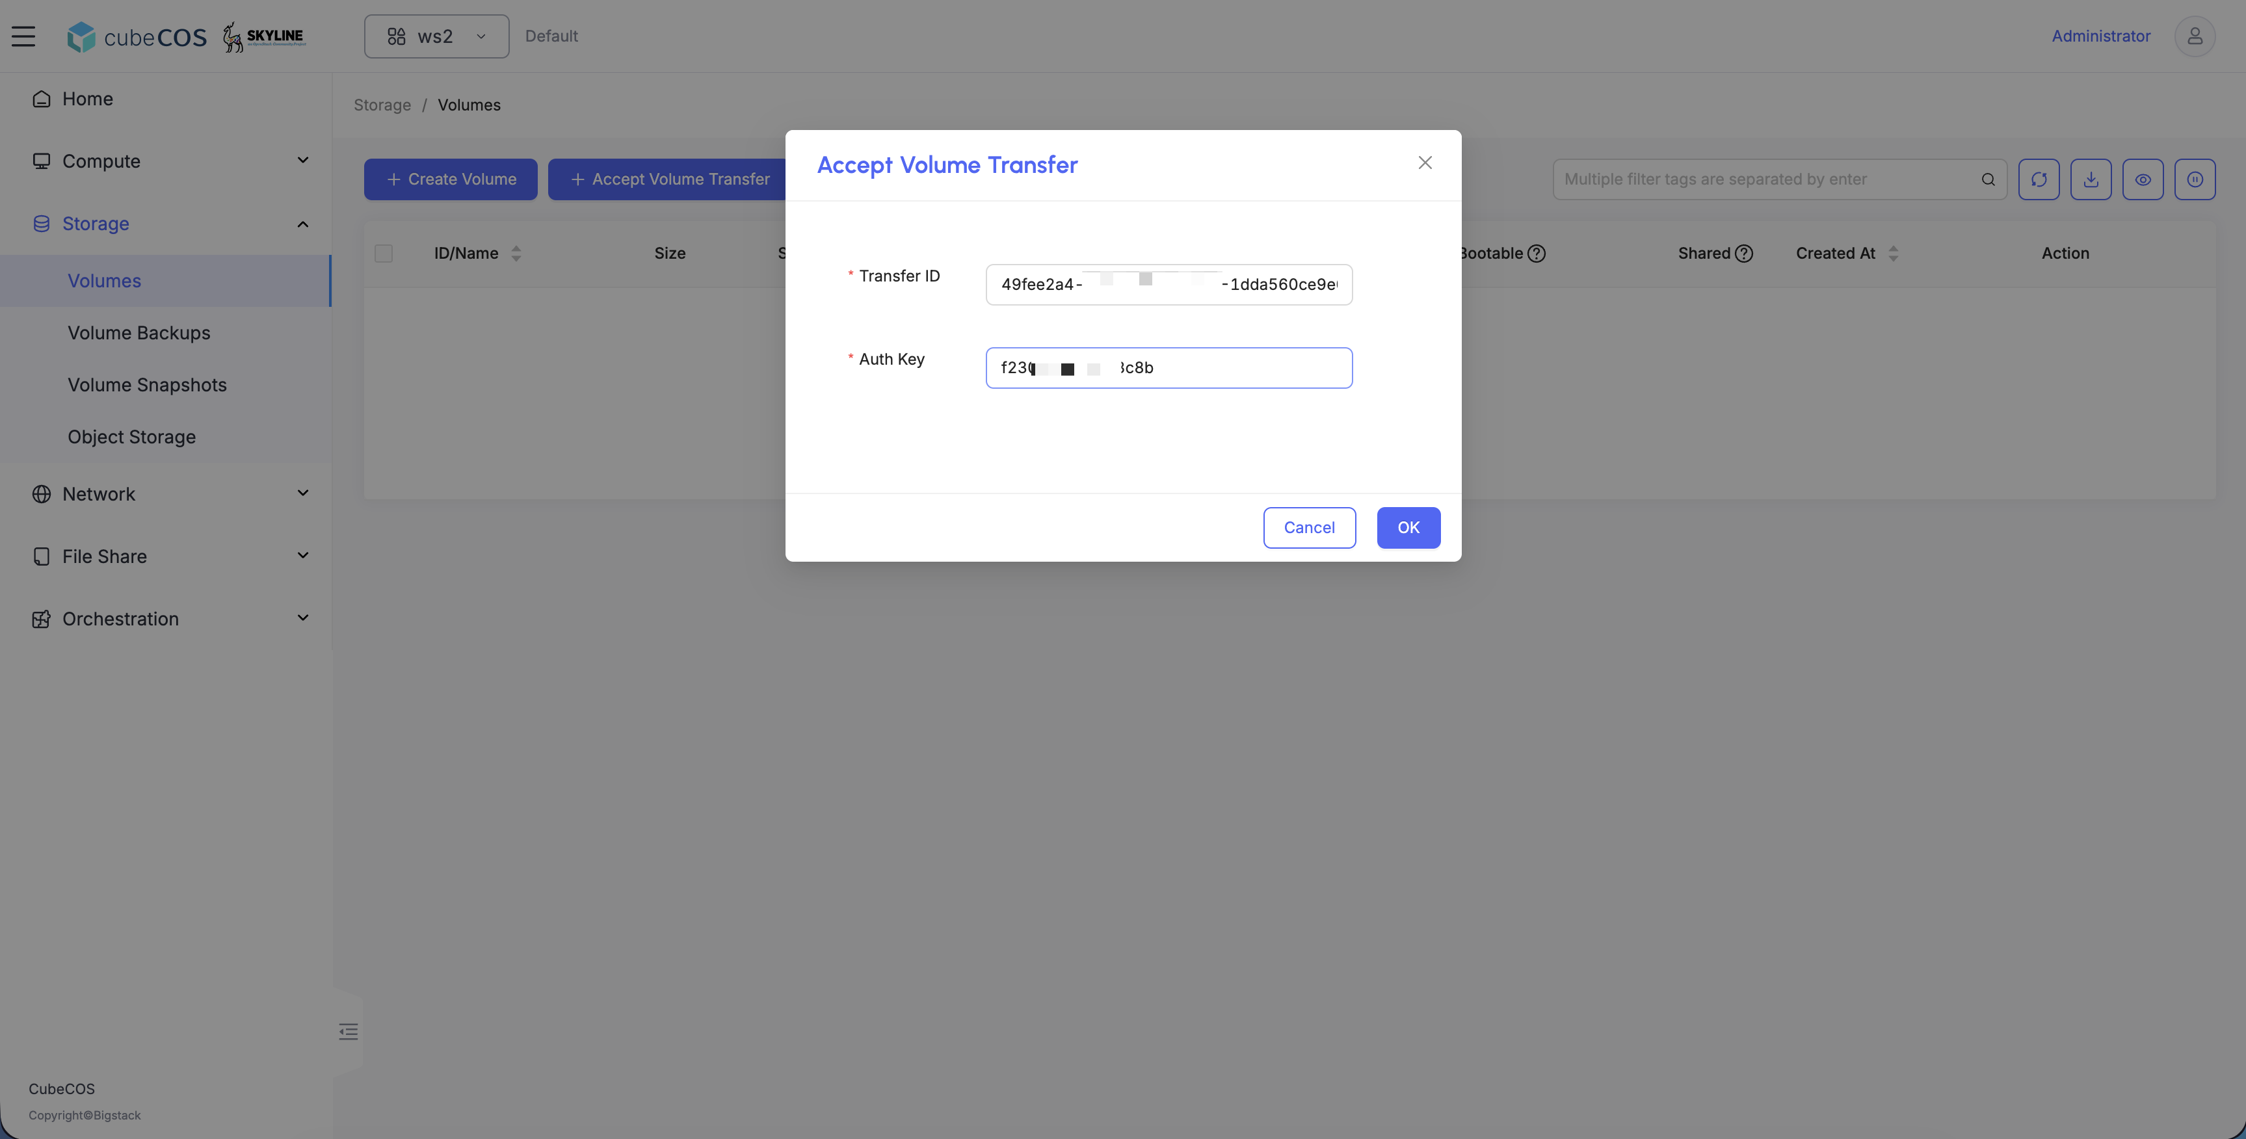Click the Network globe icon
This screenshot has height=1139, width=2246.
pyautogui.click(x=41, y=494)
